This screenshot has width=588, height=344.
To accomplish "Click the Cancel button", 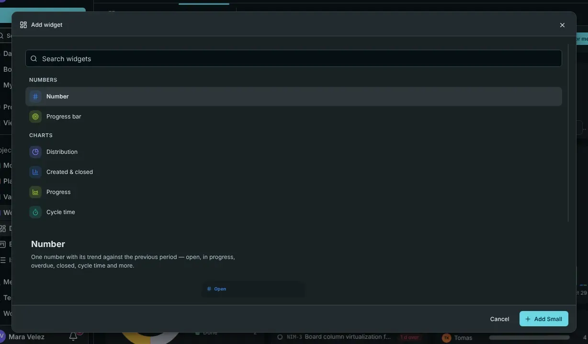I will tap(499, 319).
